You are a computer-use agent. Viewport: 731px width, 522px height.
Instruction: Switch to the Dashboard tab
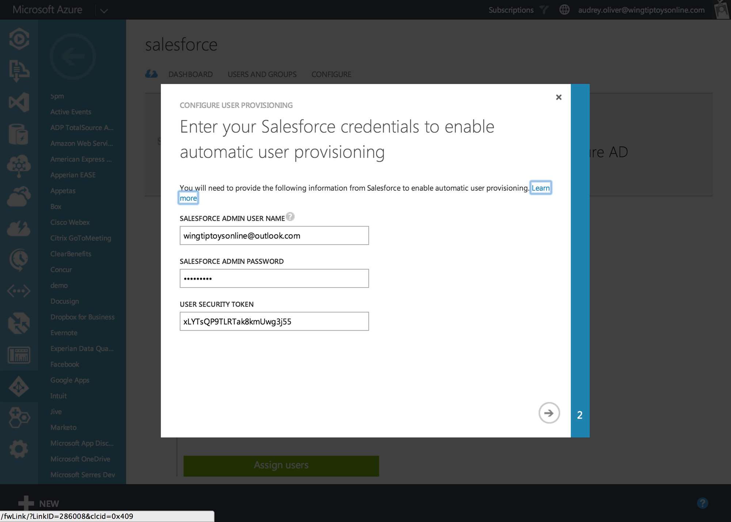click(190, 74)
